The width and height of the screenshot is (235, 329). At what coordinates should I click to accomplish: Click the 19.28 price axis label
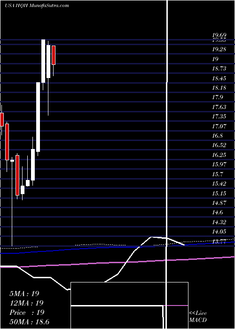(x=219, y=49)
